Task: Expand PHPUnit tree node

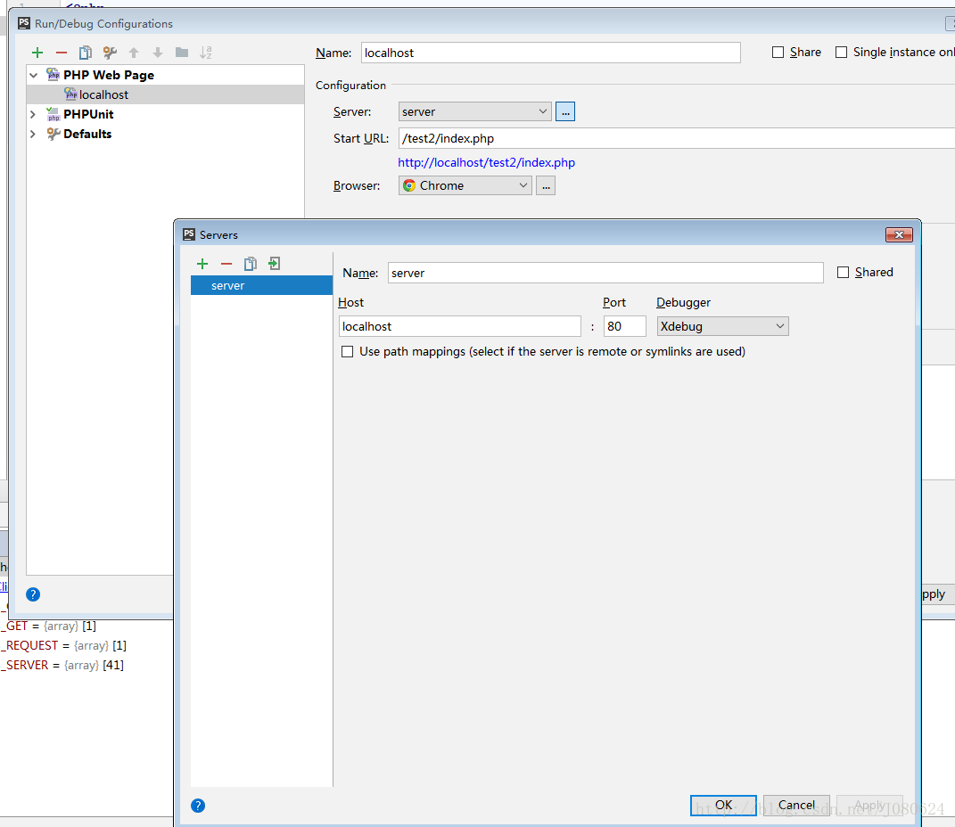Action: [34, 114]
